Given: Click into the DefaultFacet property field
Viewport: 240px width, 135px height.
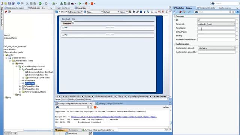Looking at the screenshot, I should click(x=216, y=32).
